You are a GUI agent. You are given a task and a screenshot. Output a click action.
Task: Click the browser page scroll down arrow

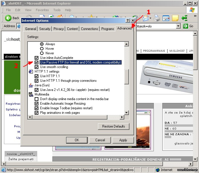click(195, 159)
